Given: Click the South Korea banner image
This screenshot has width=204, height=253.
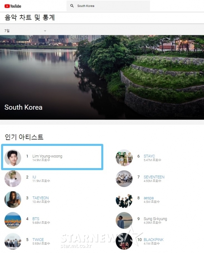Looking at the screenshot, I should pyautogui.click(x=102, y=77).
